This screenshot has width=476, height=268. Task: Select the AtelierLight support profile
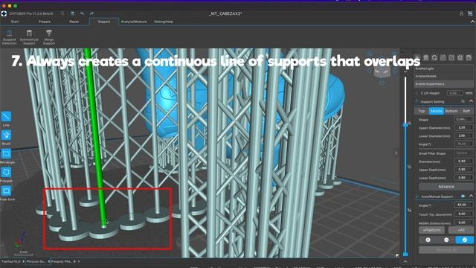(443, 68)
